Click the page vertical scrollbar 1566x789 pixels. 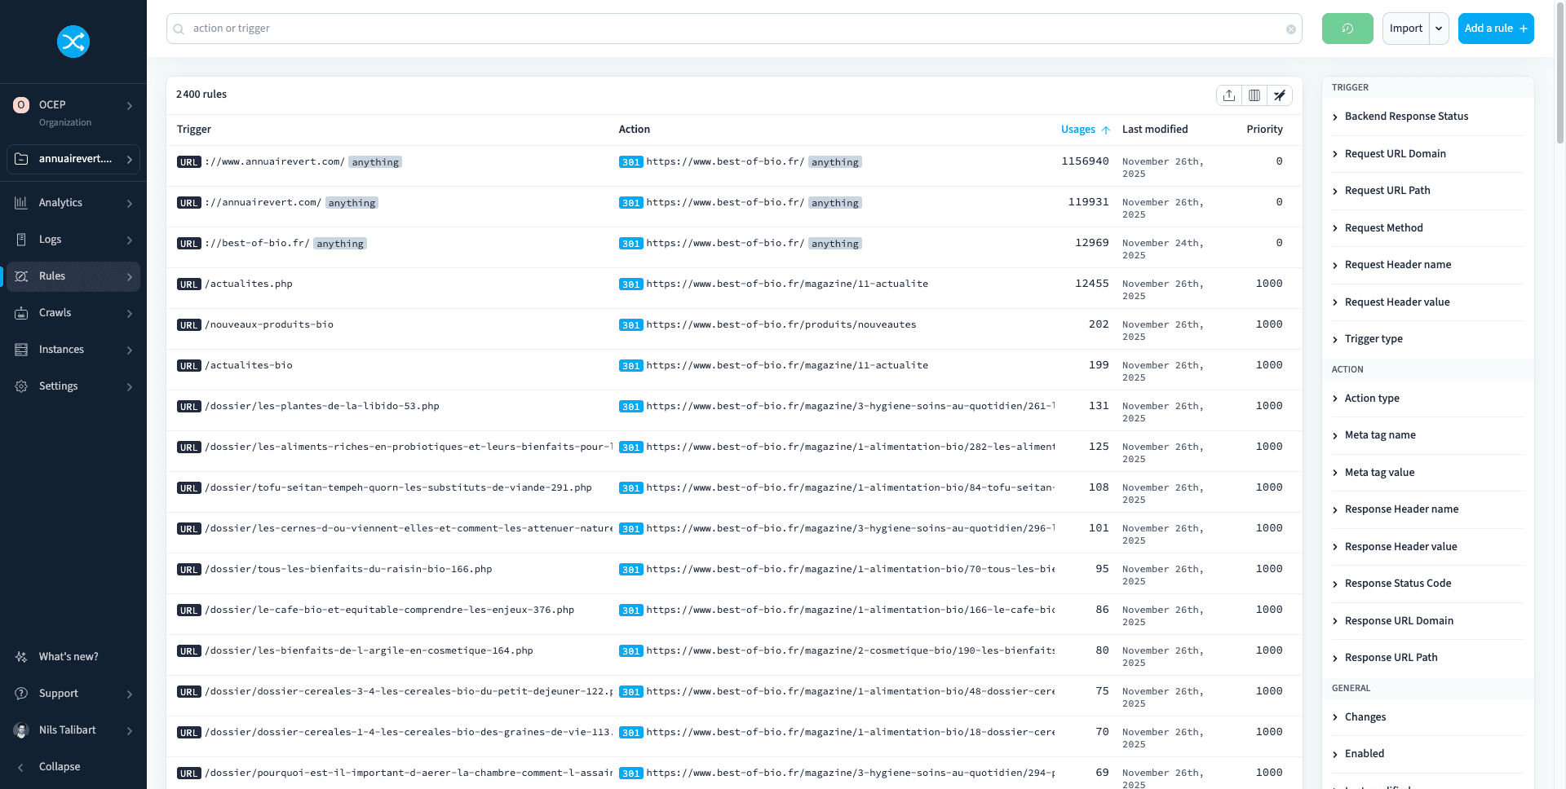(x=1560, y=73)
